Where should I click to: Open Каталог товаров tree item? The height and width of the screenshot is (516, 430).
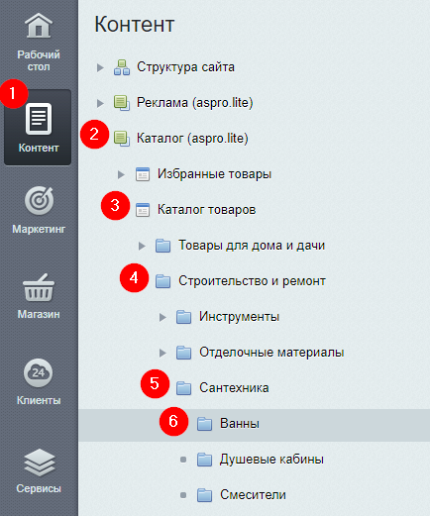207,210
